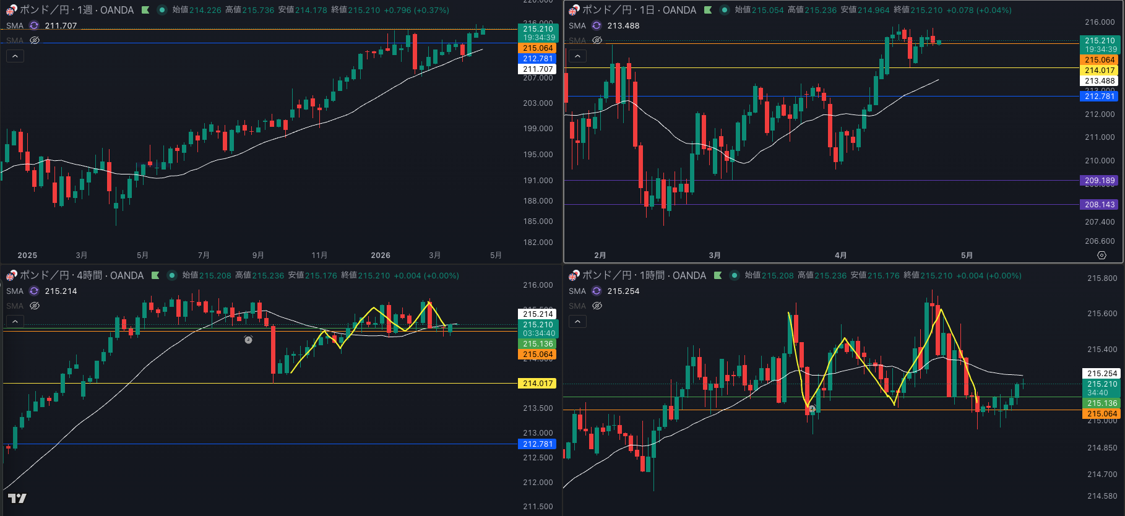Click the circular icon beside SMA value 215.214
The width and height of the screenshot is (1125, 516).
[x=34, y=291]
